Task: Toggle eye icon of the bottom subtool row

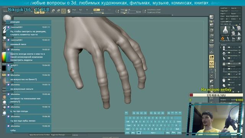Action: pyautogui.click(x=240, y=85)
